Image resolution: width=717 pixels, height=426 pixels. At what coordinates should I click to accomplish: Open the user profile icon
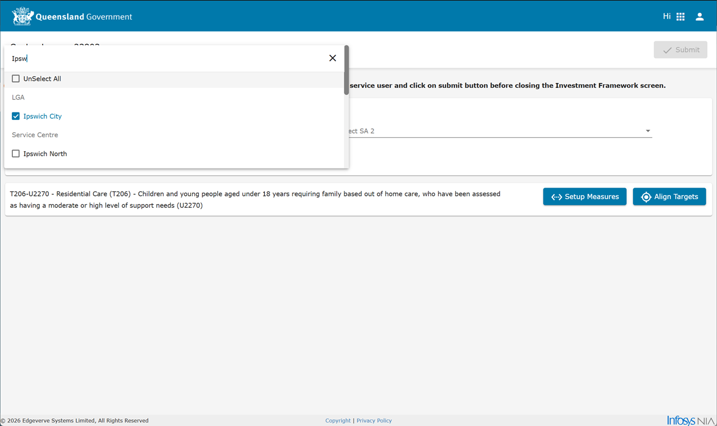(700, 17)
